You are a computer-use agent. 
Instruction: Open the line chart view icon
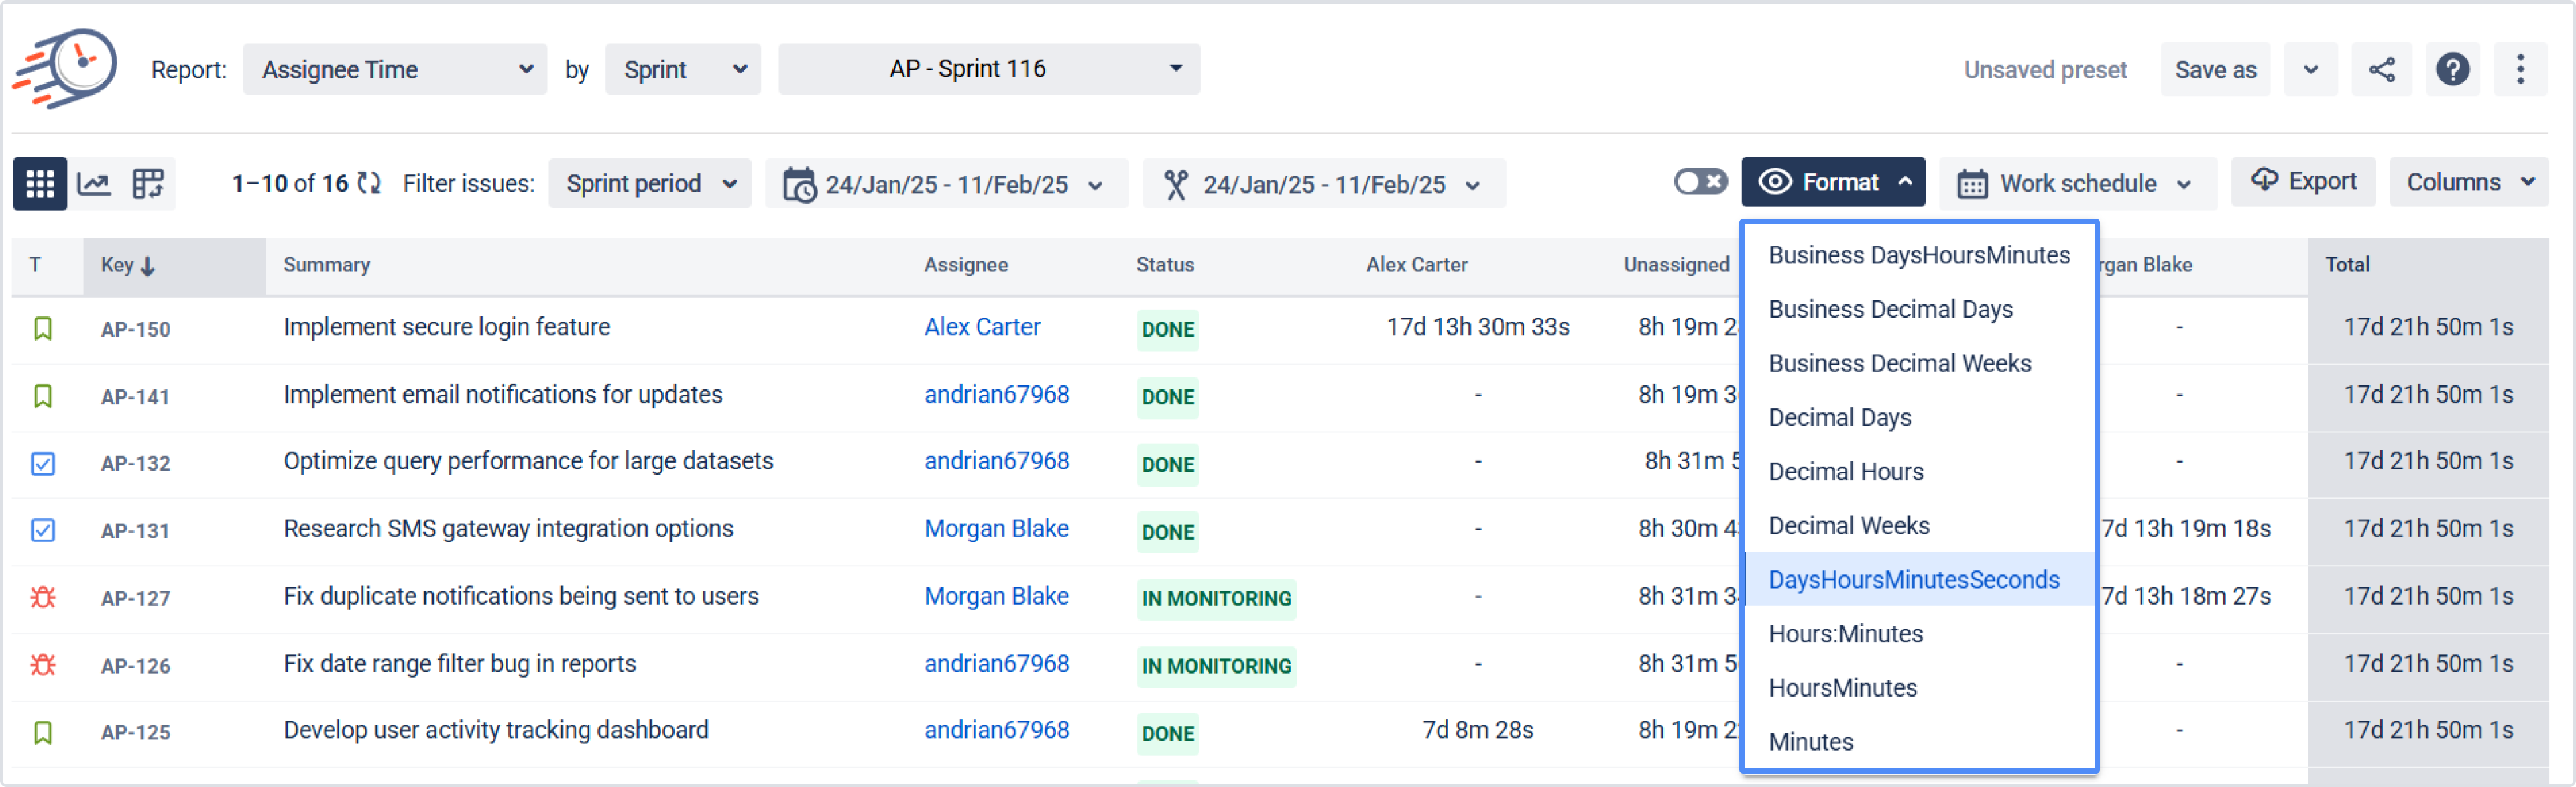94,184
